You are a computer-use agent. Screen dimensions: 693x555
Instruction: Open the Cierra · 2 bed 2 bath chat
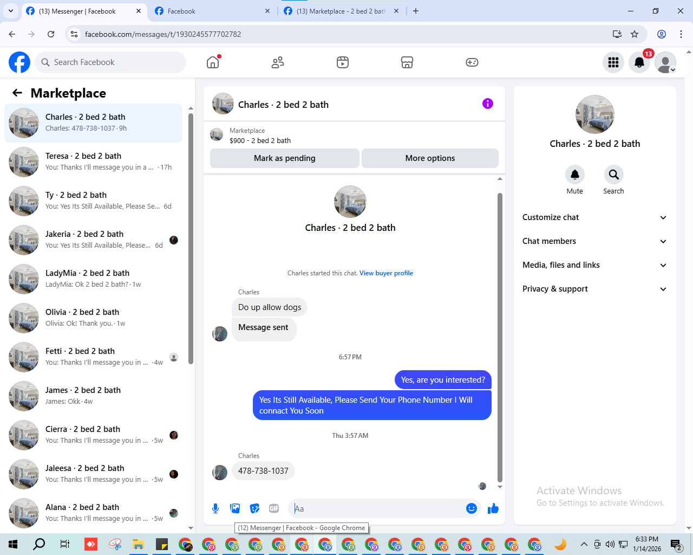point(93,435)
